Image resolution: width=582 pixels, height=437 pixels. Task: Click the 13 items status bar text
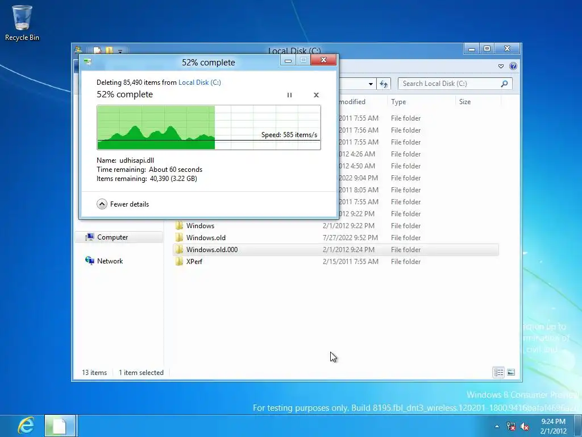click(94, 373)
